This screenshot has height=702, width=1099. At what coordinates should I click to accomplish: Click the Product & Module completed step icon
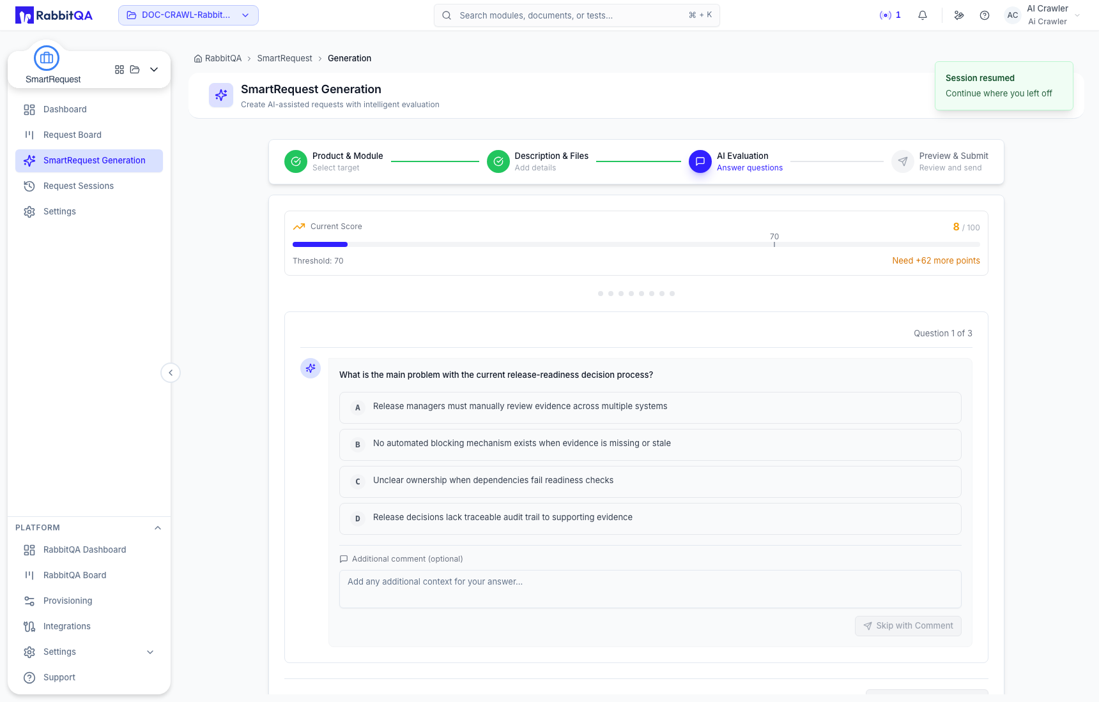coord(296,161)
